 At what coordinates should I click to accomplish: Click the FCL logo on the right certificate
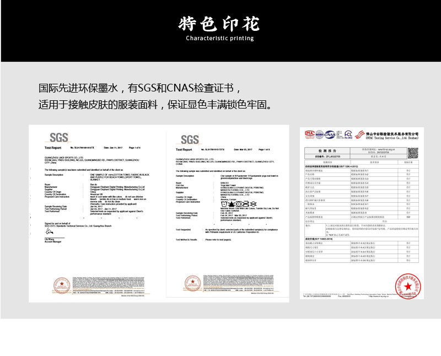[x=348, y=134]
